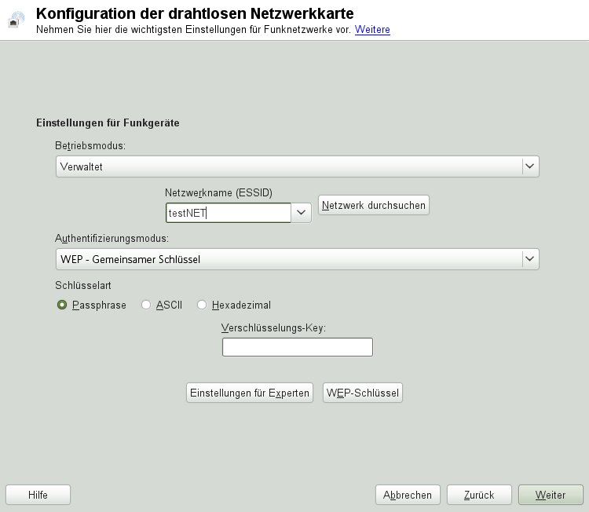Open Einstellungen für Experten
The height and width of the screenshot is (512, 589).
pos(250,393)
